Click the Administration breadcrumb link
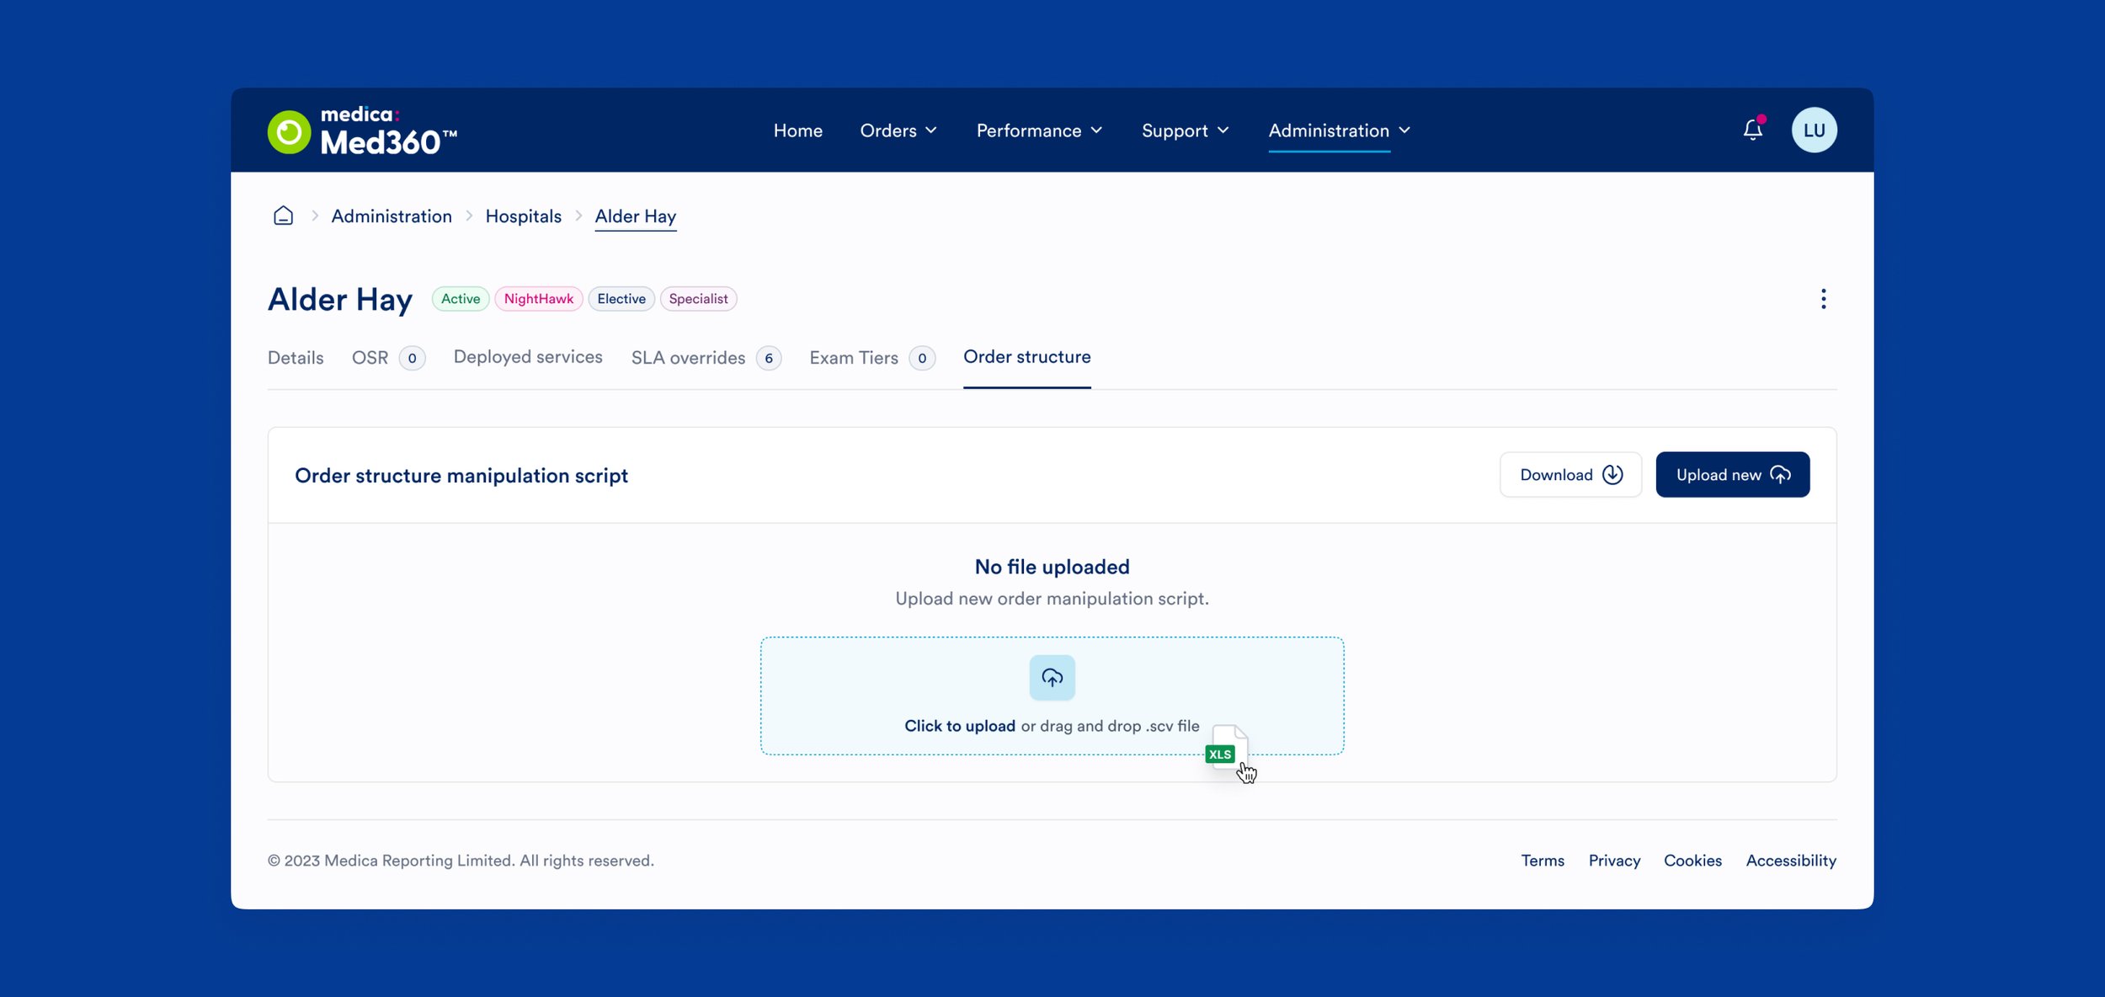 [x=392, y=216]
